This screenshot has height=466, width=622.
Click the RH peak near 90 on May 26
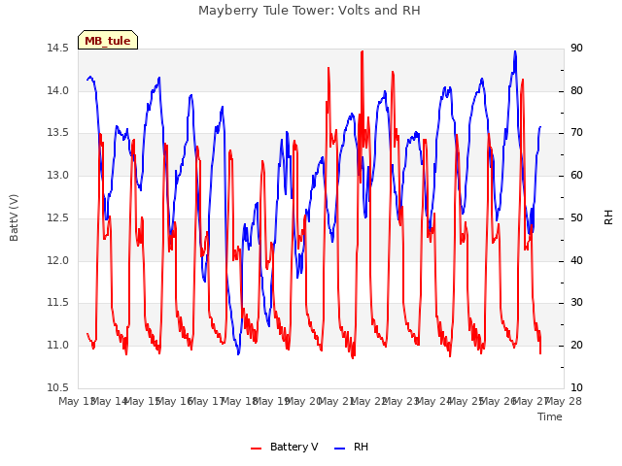tap(515, 51)
